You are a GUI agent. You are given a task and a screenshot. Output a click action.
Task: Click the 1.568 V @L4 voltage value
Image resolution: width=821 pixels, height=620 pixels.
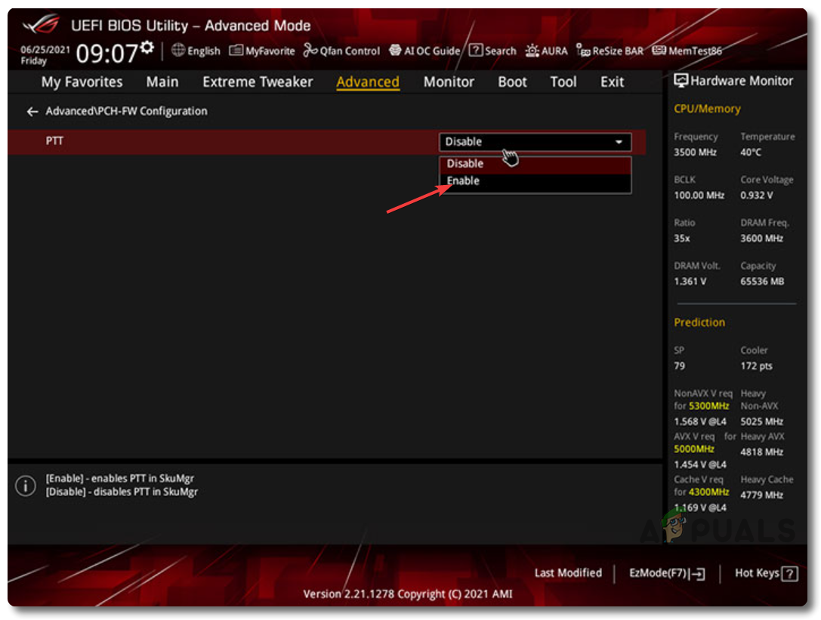[x=700, y=421]
